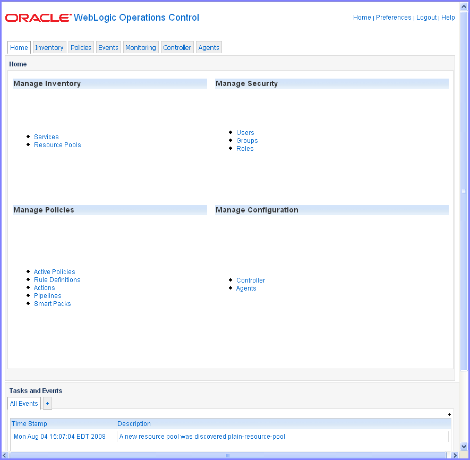Click the Manage Inventory section heading
Screen dimensions: 470x460
(47, 83)
